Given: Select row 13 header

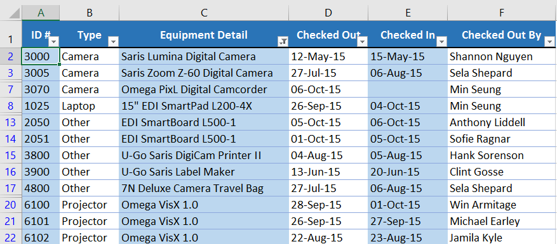Looking at the screenshot, I should [11, 122].
